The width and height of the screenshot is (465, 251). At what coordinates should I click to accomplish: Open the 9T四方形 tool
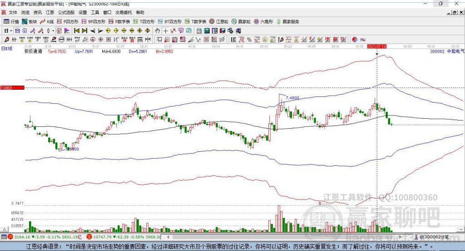coord(170,22)
